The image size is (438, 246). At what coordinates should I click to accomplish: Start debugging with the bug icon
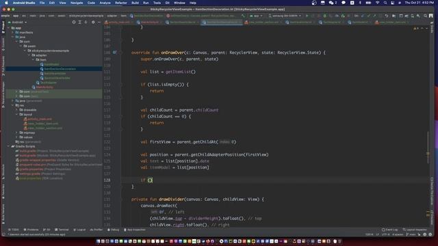click(324, 16)
